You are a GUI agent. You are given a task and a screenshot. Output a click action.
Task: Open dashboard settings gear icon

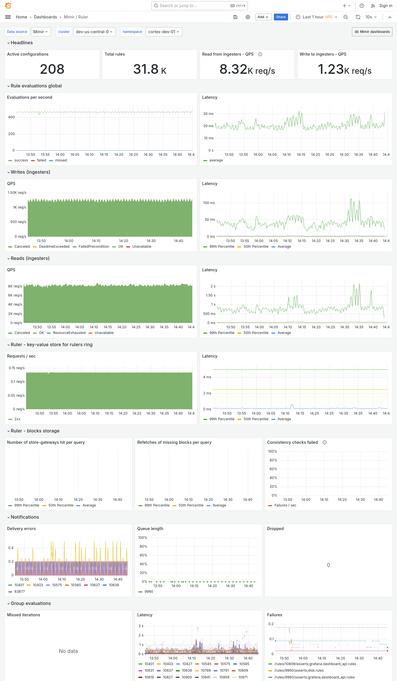[248, 17]
